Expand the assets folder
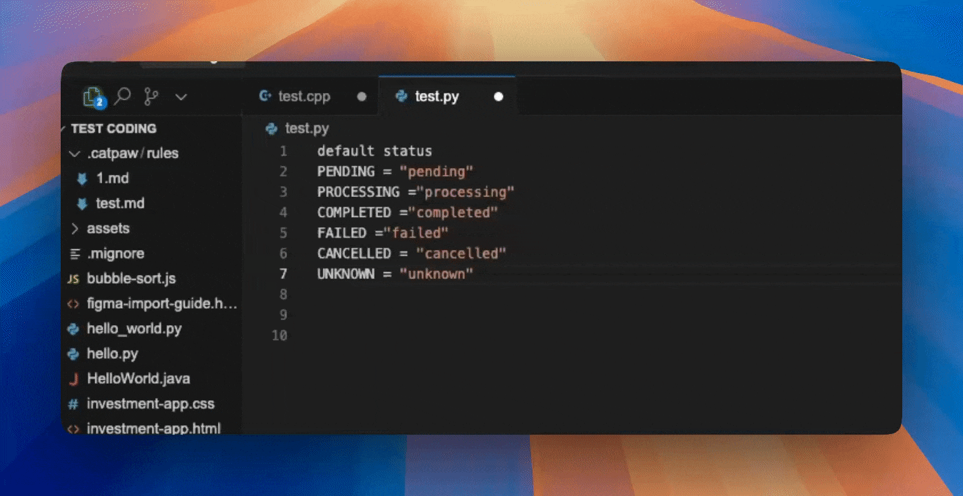Viewport: 963px width, 496px height. pyautogui.click(x=108, y=228)
